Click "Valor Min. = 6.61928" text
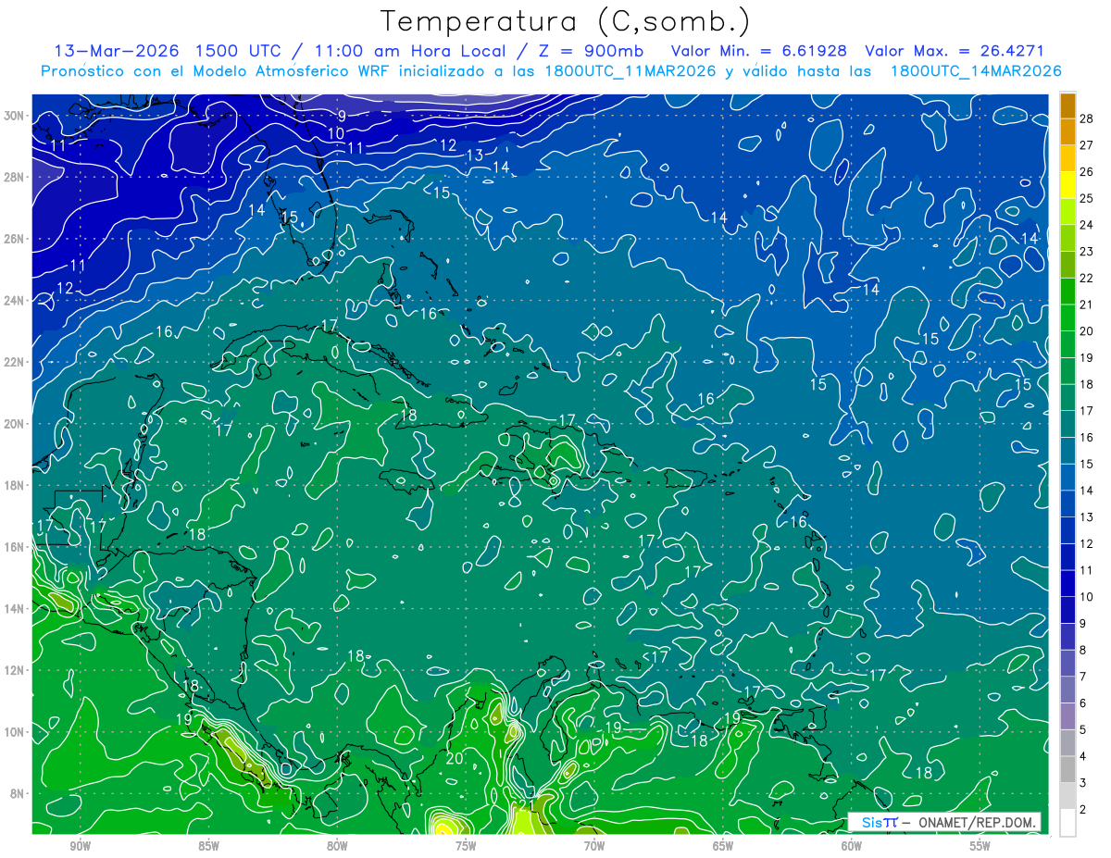This screenshot has width=1111, height=858. [x=759, y=51]
